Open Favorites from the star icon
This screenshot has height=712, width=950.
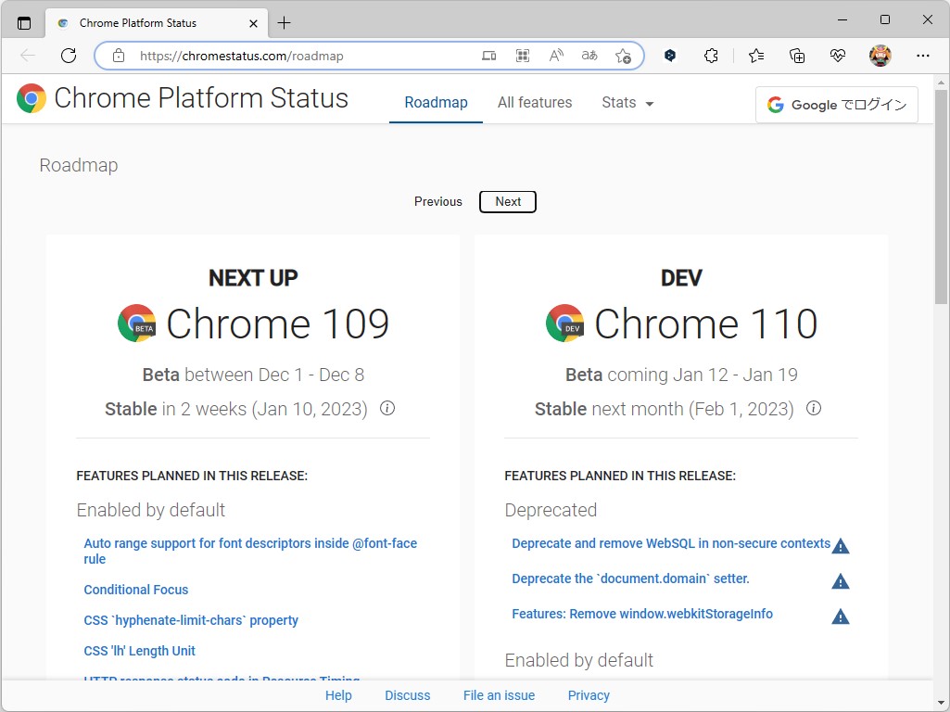click(x=756, y=56)
